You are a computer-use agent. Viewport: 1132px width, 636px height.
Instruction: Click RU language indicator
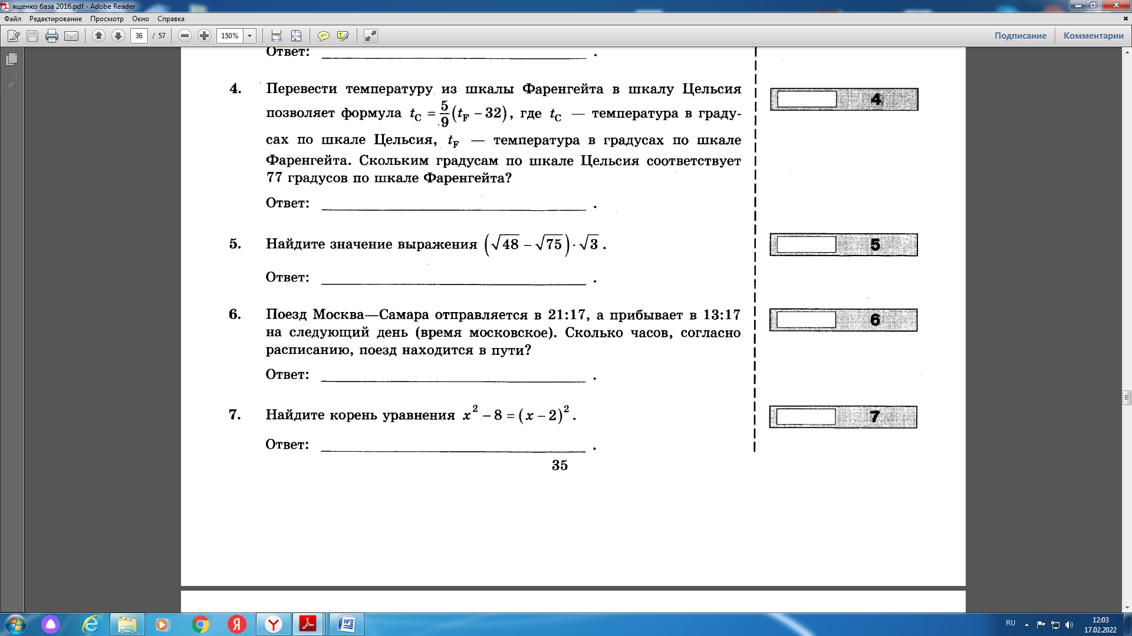(x=1011, y=623)
